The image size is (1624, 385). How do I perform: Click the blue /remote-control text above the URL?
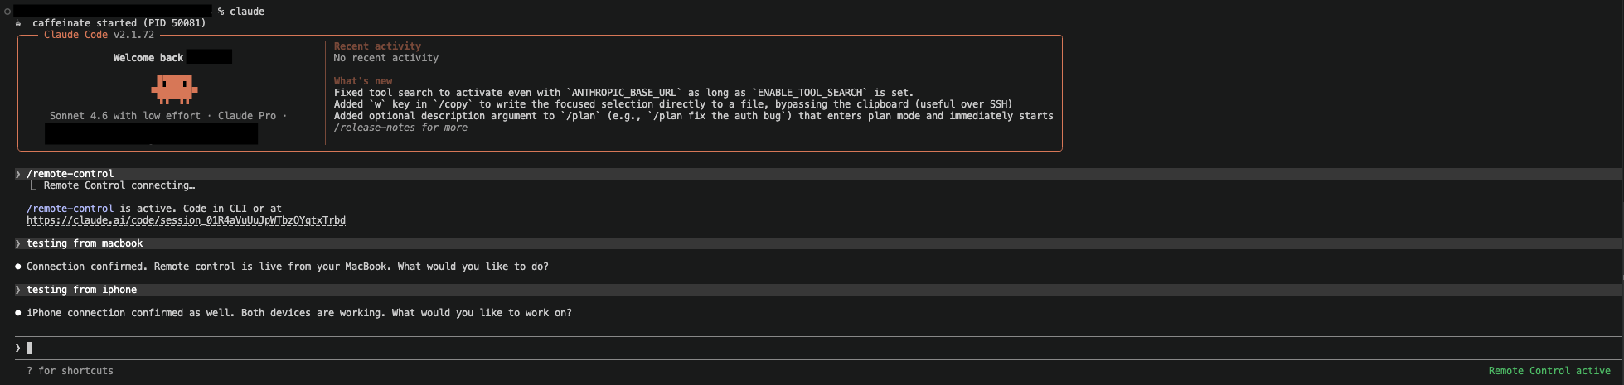tap(70, 209)
